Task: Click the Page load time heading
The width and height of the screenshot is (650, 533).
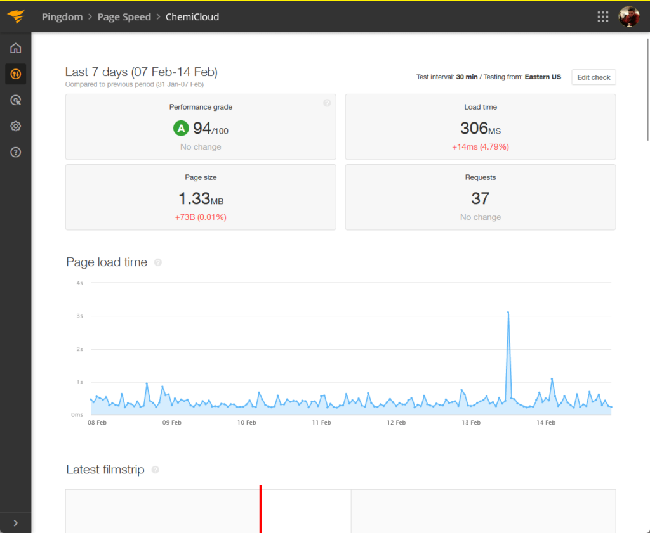Action: click(107, 262)
